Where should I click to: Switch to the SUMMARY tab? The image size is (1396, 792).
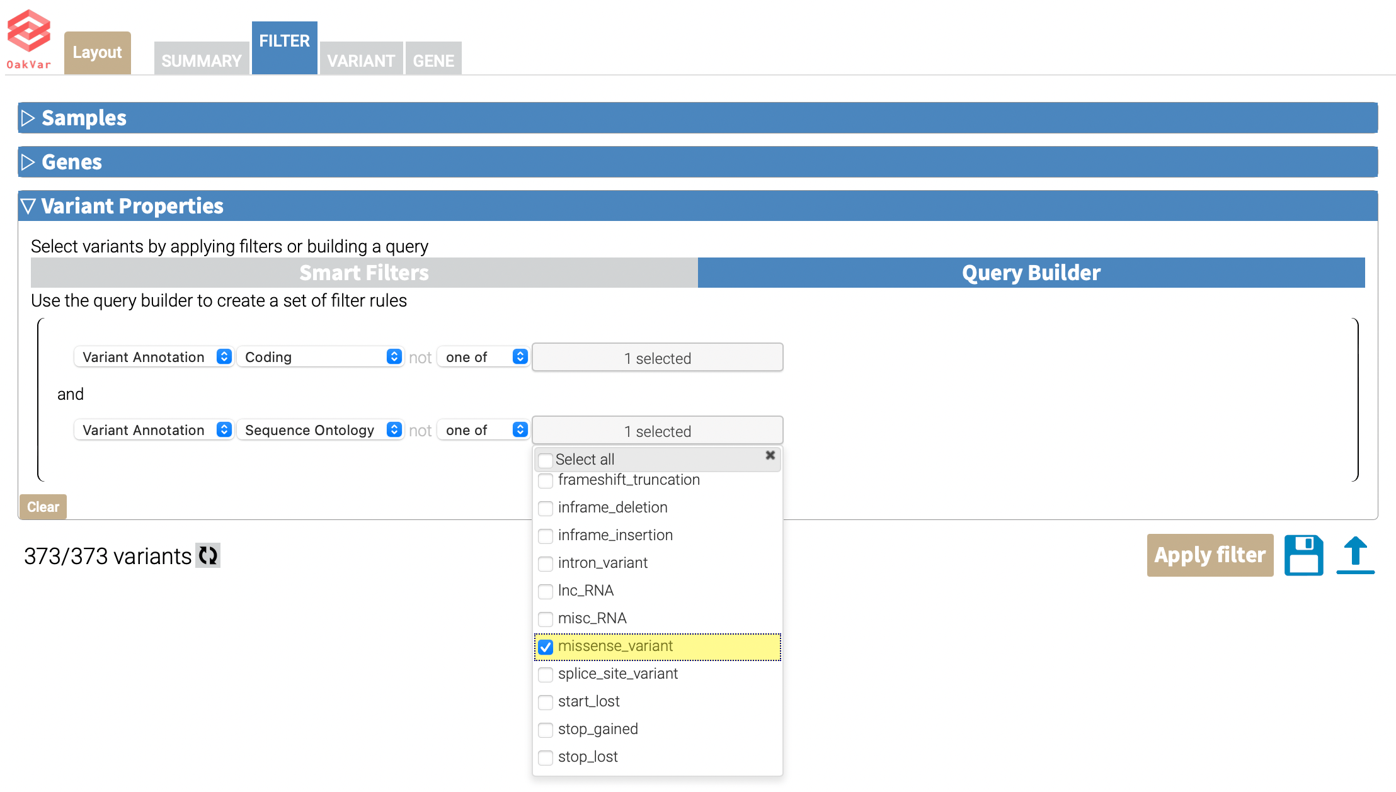[x=202, y=60]
